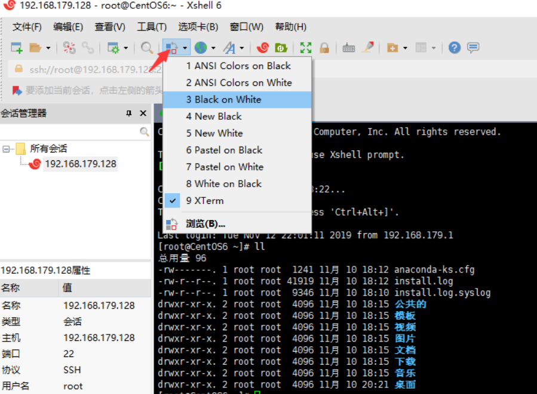Click the Keyboard mapping toolbar icon
This screenshot has width=537, height=394.
point(349,48)
